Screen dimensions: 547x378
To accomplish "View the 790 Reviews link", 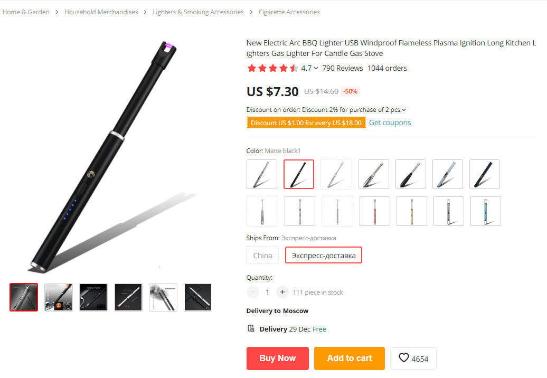I will coord(343,68).
